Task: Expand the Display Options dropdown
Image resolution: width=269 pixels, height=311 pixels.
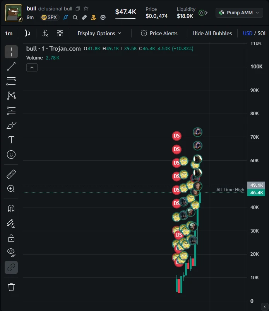Action: (x=99, y=33)
